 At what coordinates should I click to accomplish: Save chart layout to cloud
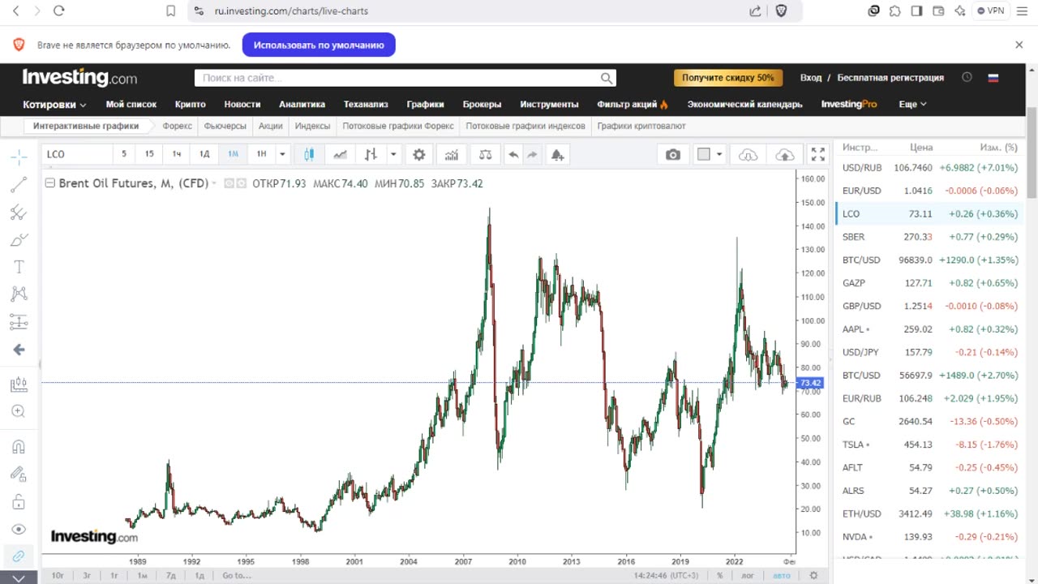point(785,154)
